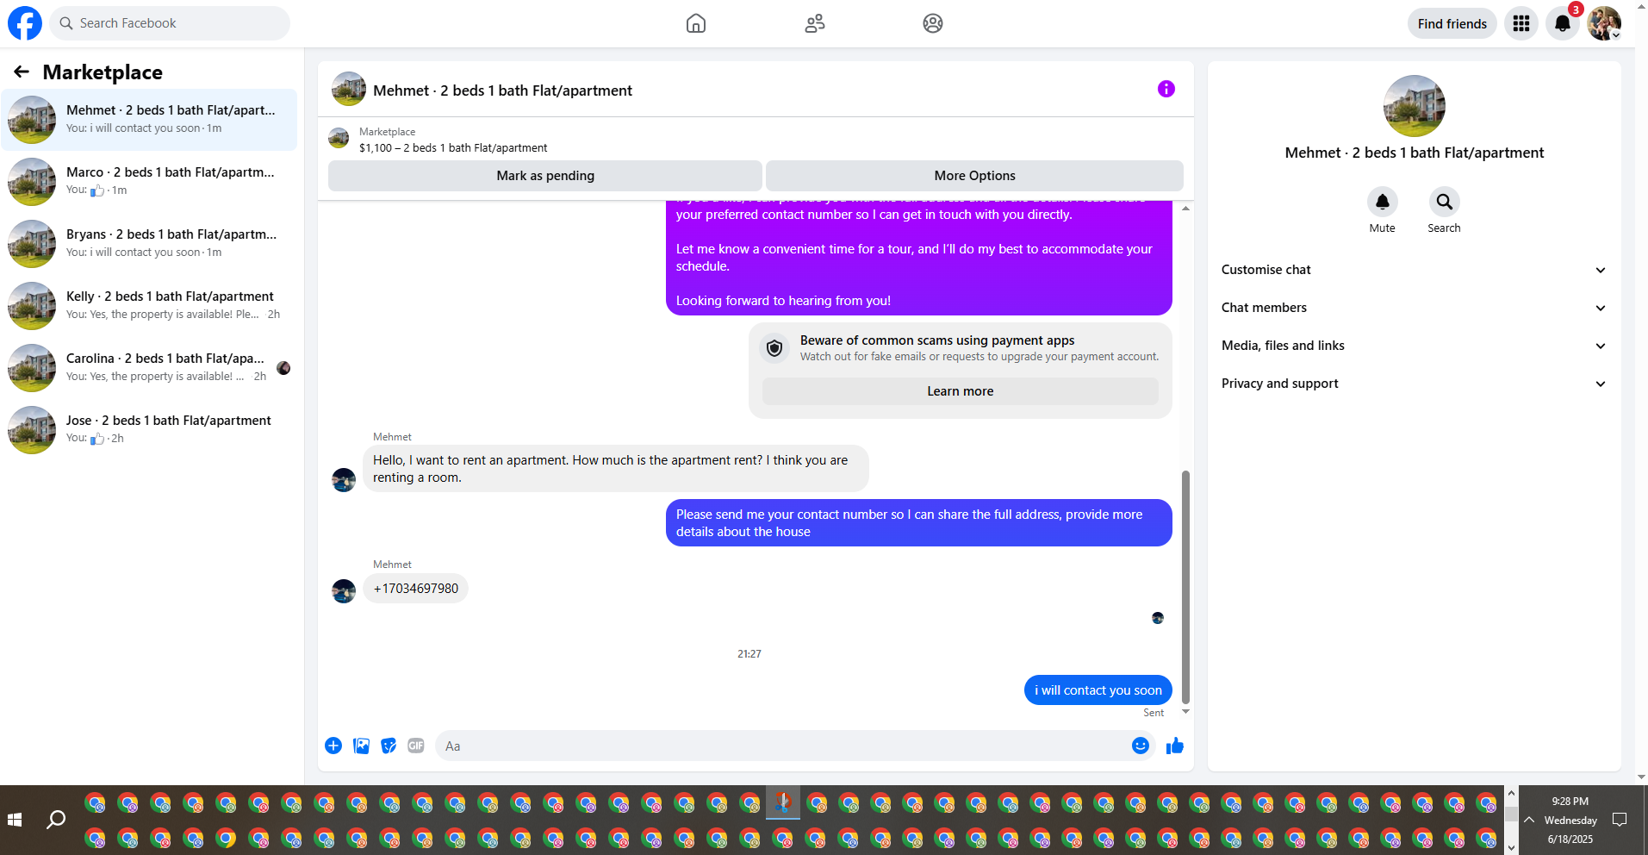1648x855 pixels.
Task: Open the Carolina conversation
Action: 149,368
